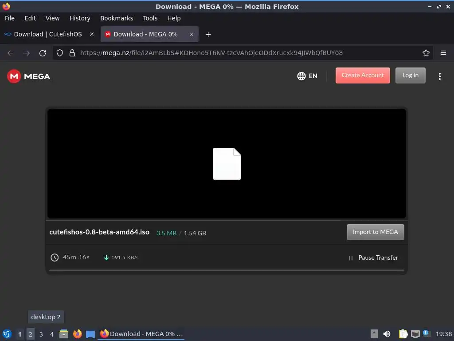Close the Download - MEGA tab
The width and height of the screenshot is (454, 341).
(x=192, y=34)
